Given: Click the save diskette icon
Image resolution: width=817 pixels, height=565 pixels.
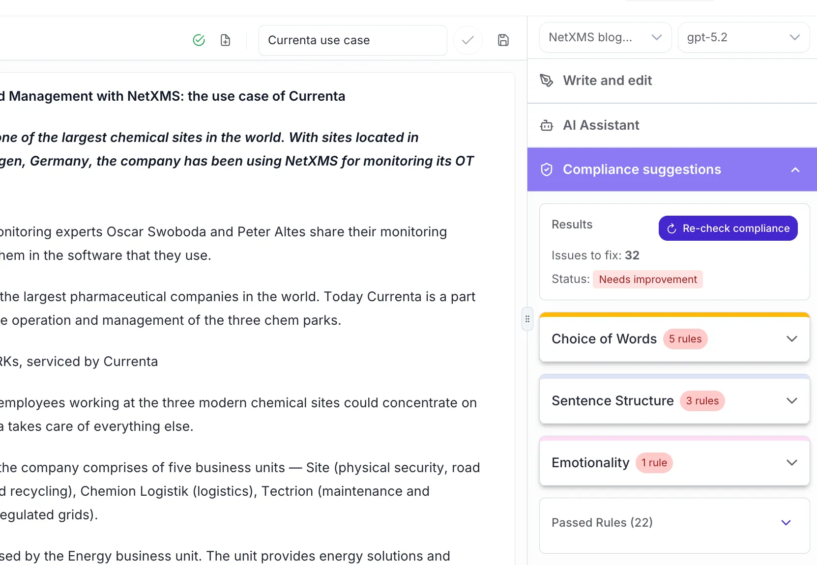Looking at the screenshot, I should click(503, 40).
